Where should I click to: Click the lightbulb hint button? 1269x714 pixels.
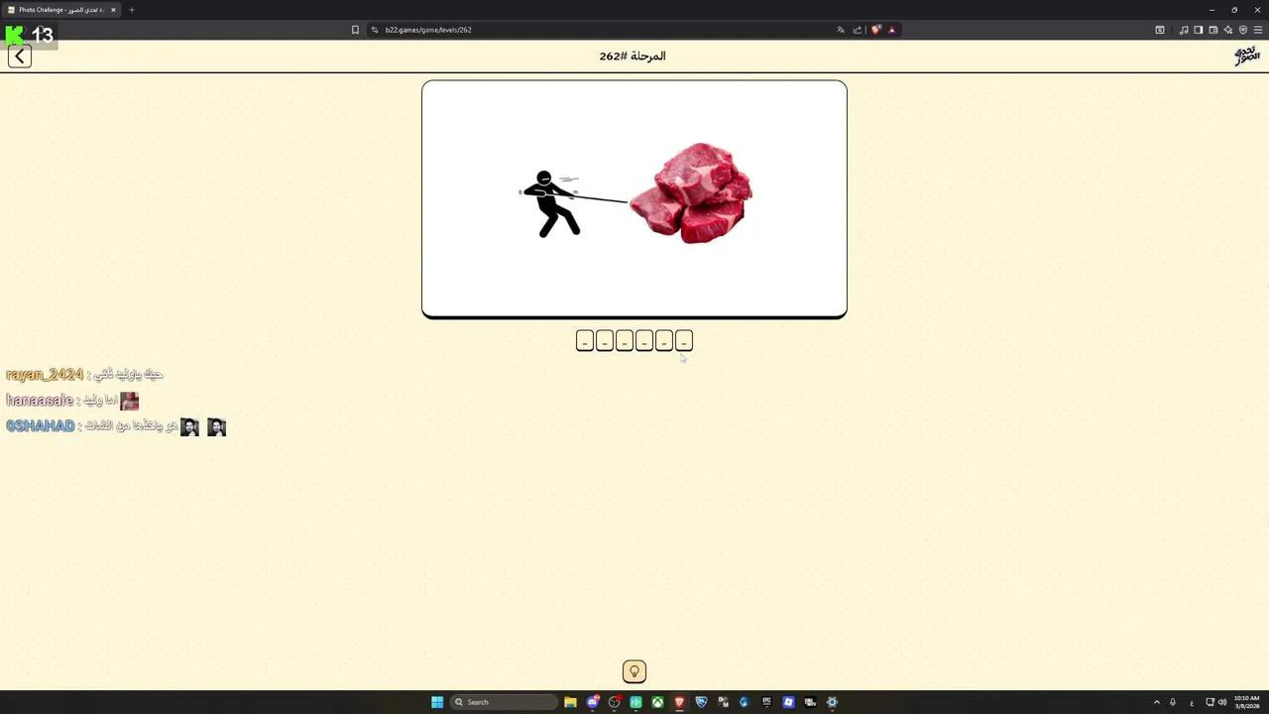tap(634, 671)
